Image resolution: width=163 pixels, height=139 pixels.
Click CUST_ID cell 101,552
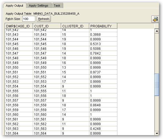(47, 77)
